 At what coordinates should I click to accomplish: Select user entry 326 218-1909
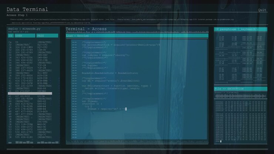[x=24, y=47]
